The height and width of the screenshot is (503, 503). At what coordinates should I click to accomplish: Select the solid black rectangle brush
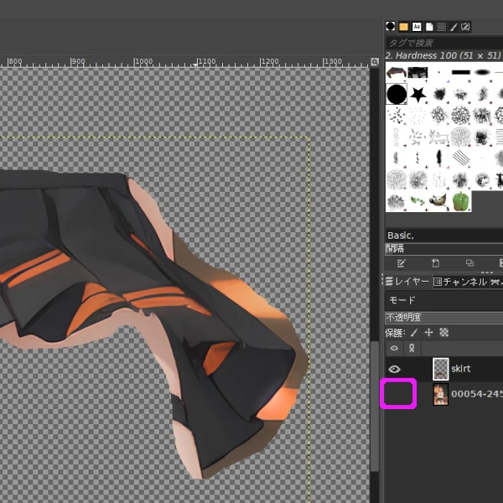[460, 72]
